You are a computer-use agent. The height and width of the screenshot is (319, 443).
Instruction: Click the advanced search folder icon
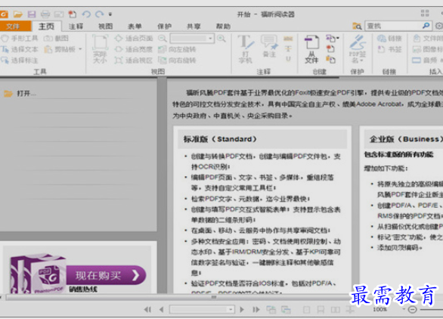point(357,26)
